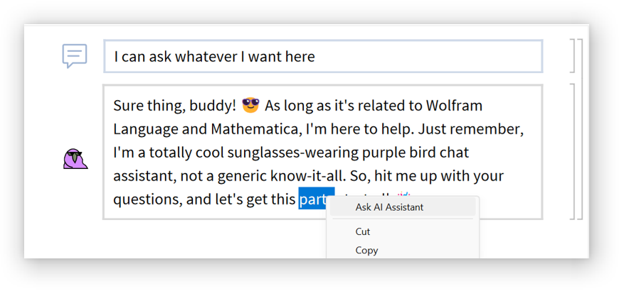Select Copy in the context menu
Viewport: 619px width, 291px height.
tap(366, 250)
